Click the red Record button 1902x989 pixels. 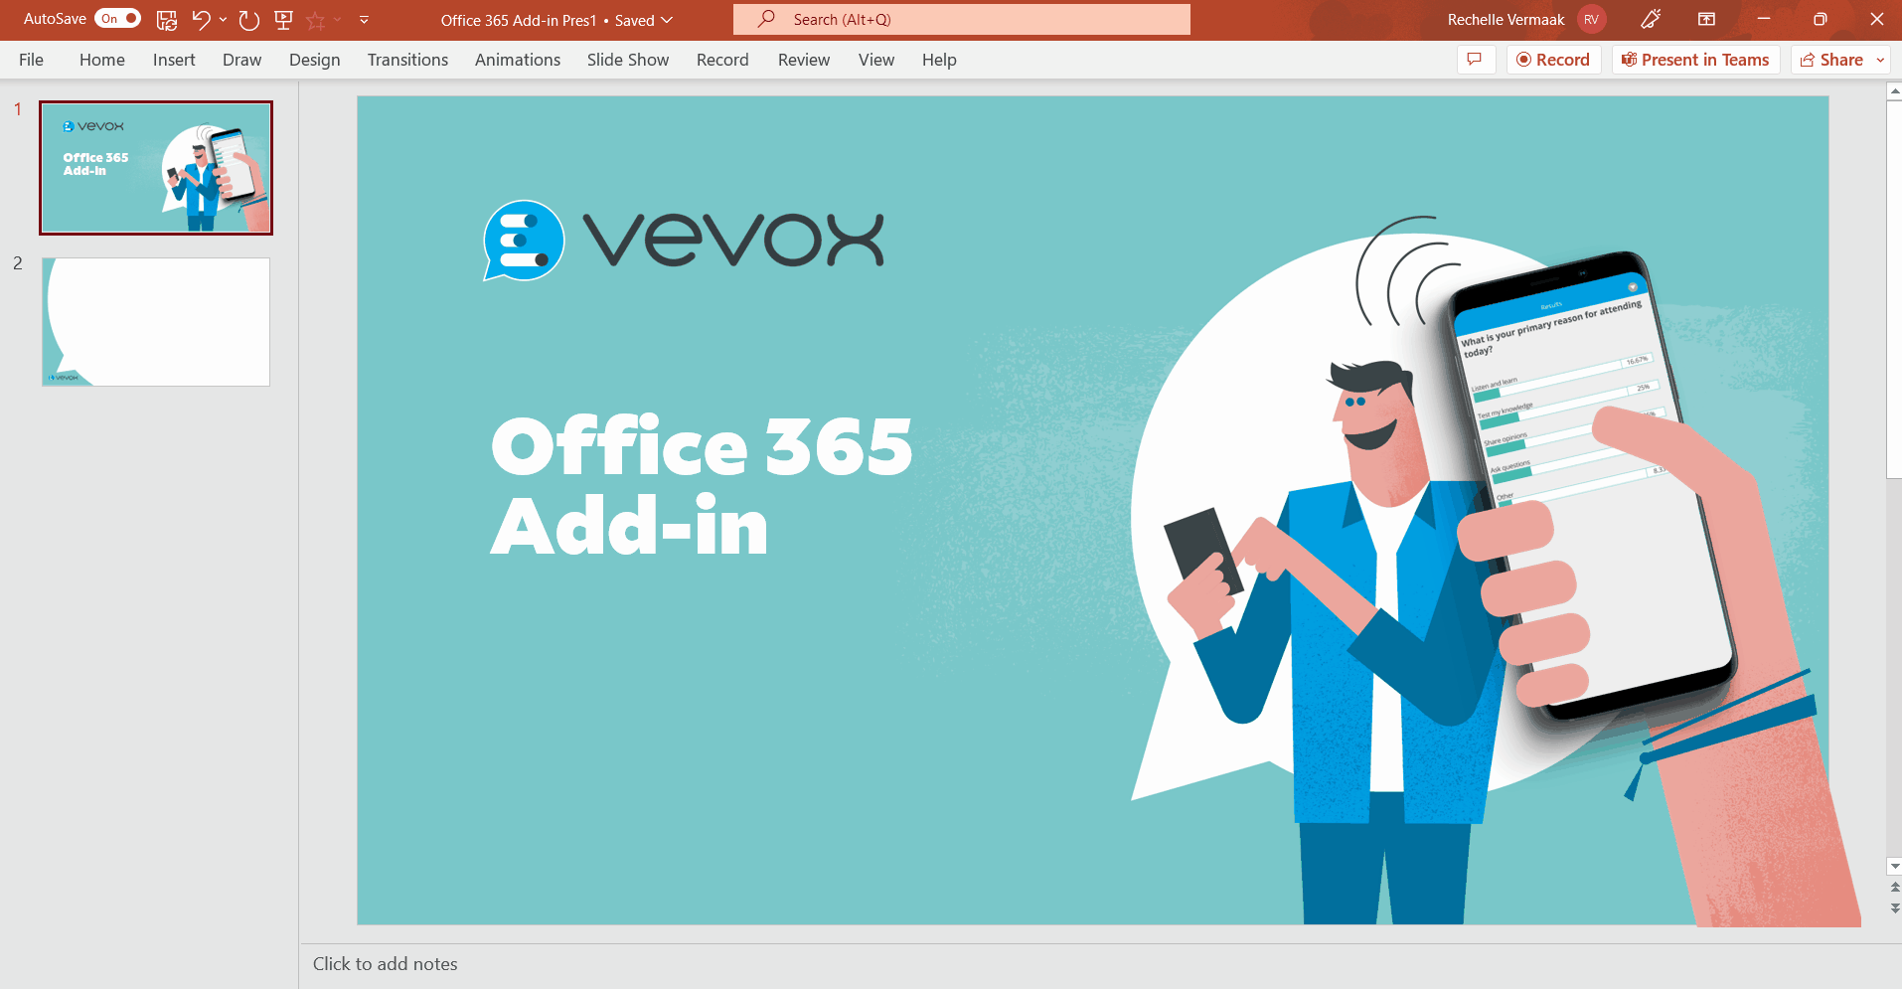click(x=1553, y=60)
